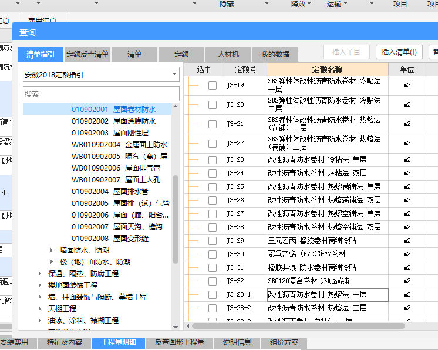The image size is (438, 350).
Task: Open the 清单 tab
Action: tap(134, 54)
